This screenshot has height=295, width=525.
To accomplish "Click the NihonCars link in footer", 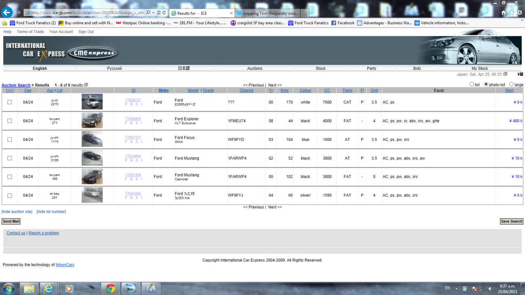I will (x=65, y=265).
